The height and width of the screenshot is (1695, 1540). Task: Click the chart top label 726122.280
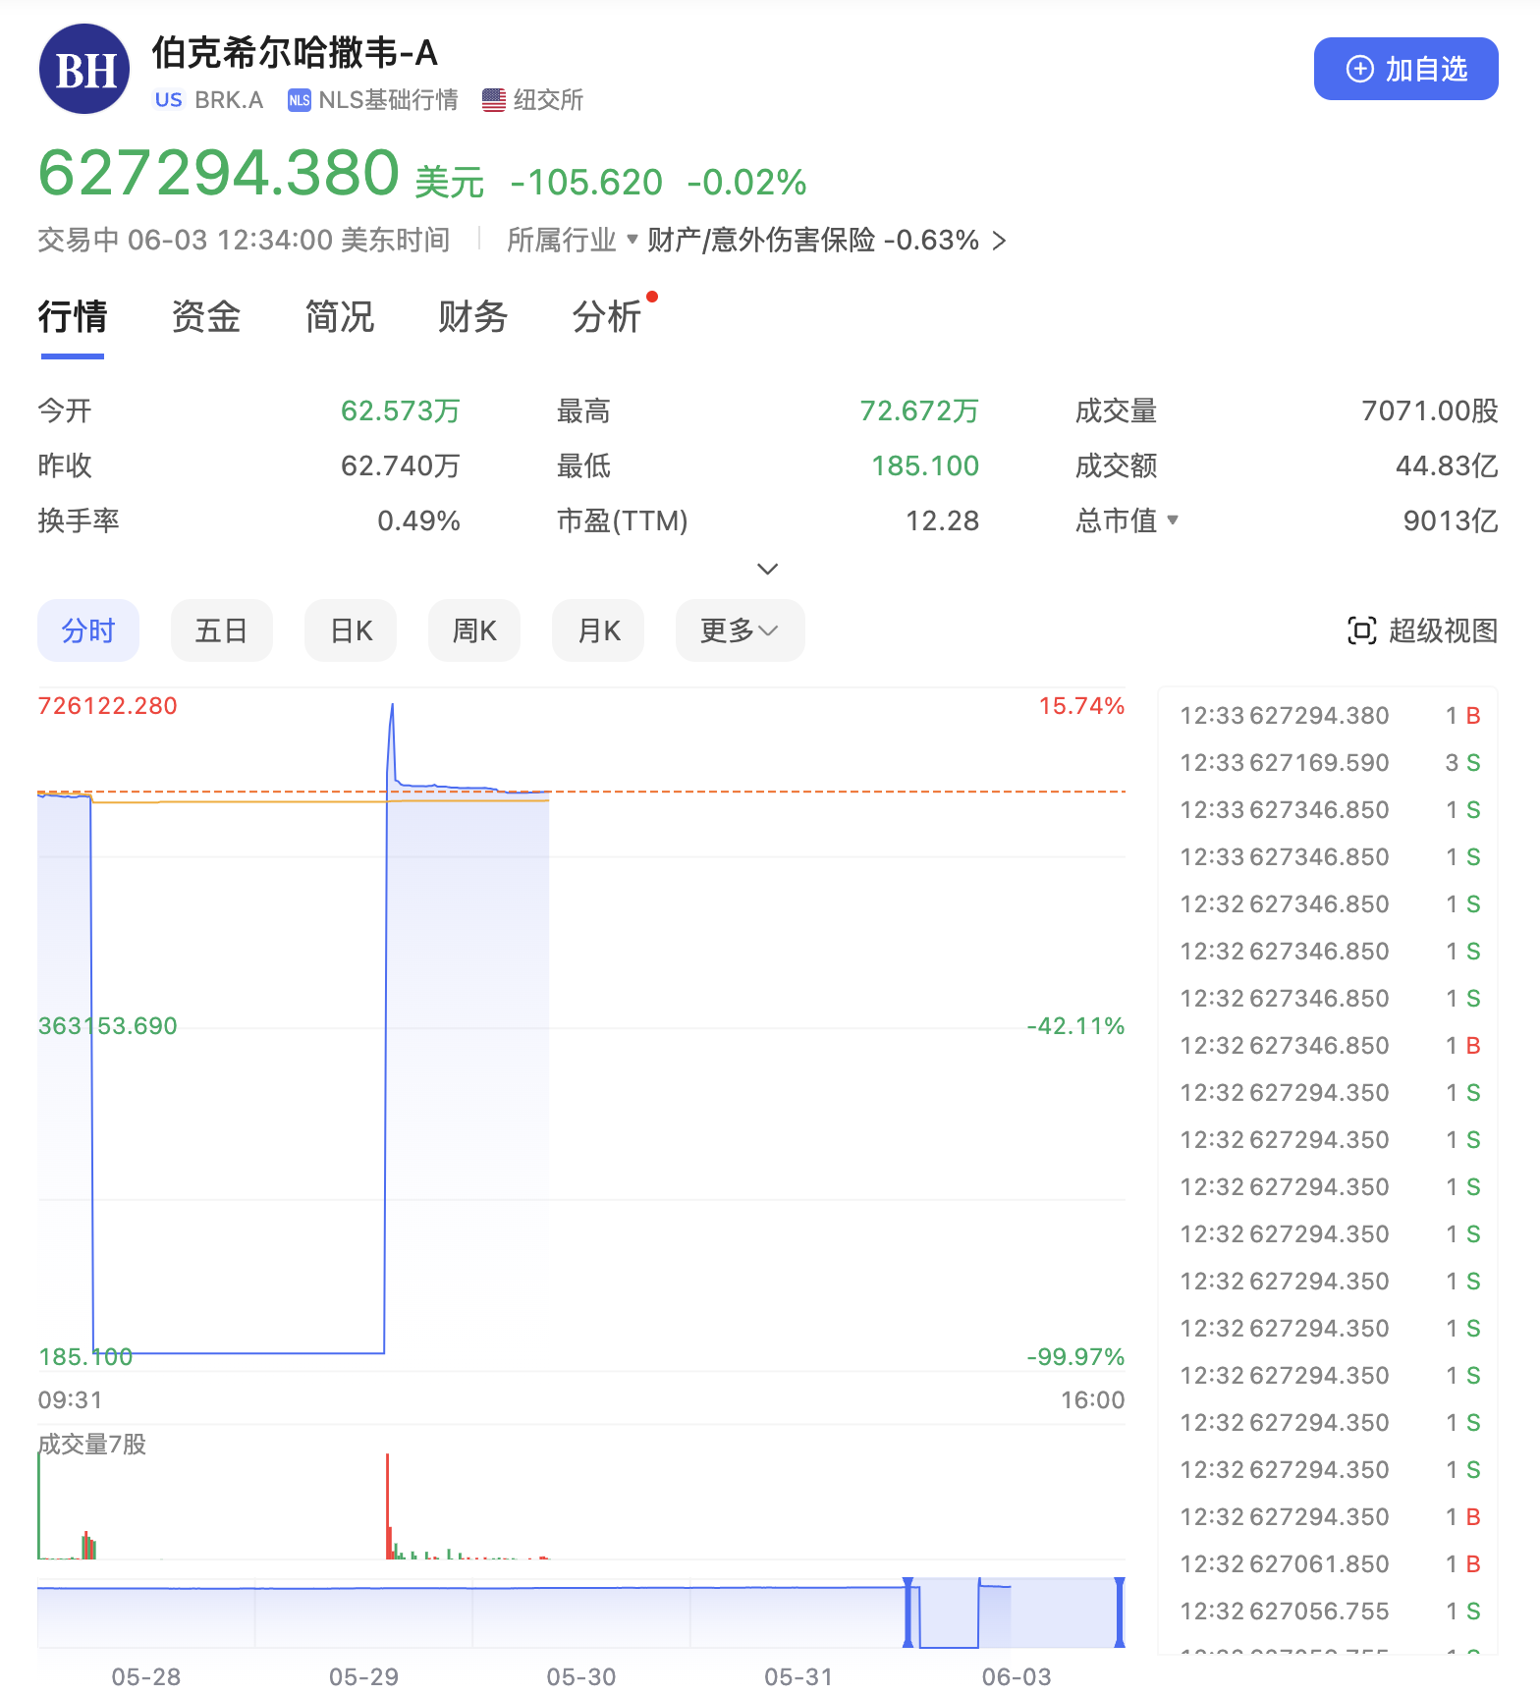pyautogui.click(x=108, y=706)
